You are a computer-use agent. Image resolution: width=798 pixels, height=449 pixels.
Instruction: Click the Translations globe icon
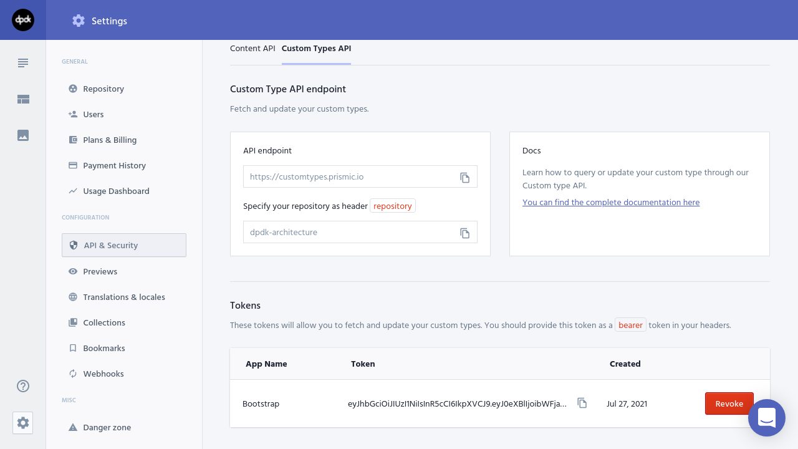point(73,297)
